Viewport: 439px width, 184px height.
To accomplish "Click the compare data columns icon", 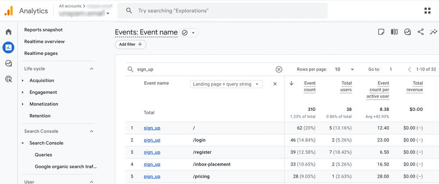I will point(394,32).
